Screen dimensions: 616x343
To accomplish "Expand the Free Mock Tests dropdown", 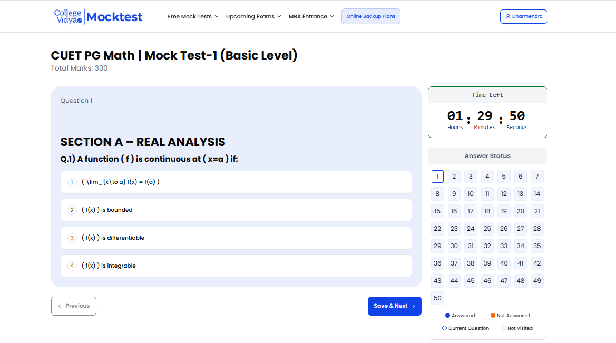I will [193, 16].
